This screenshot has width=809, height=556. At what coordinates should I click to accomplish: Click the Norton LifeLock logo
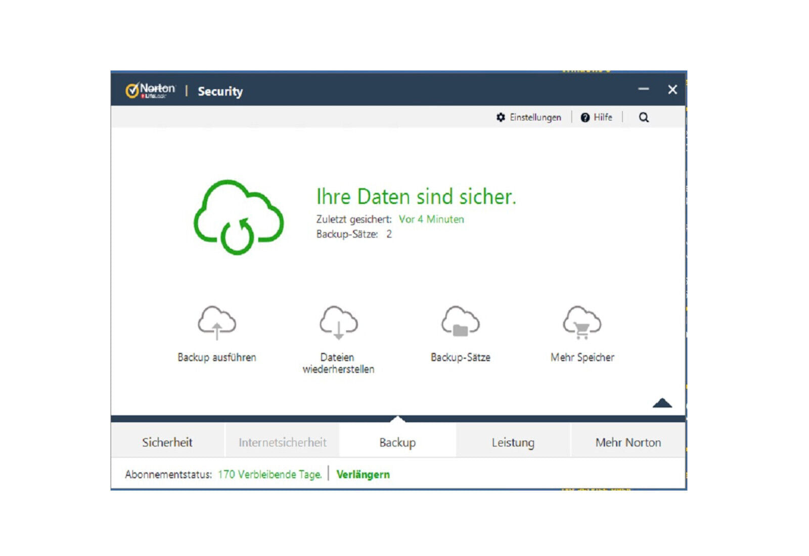click(150, 90)
